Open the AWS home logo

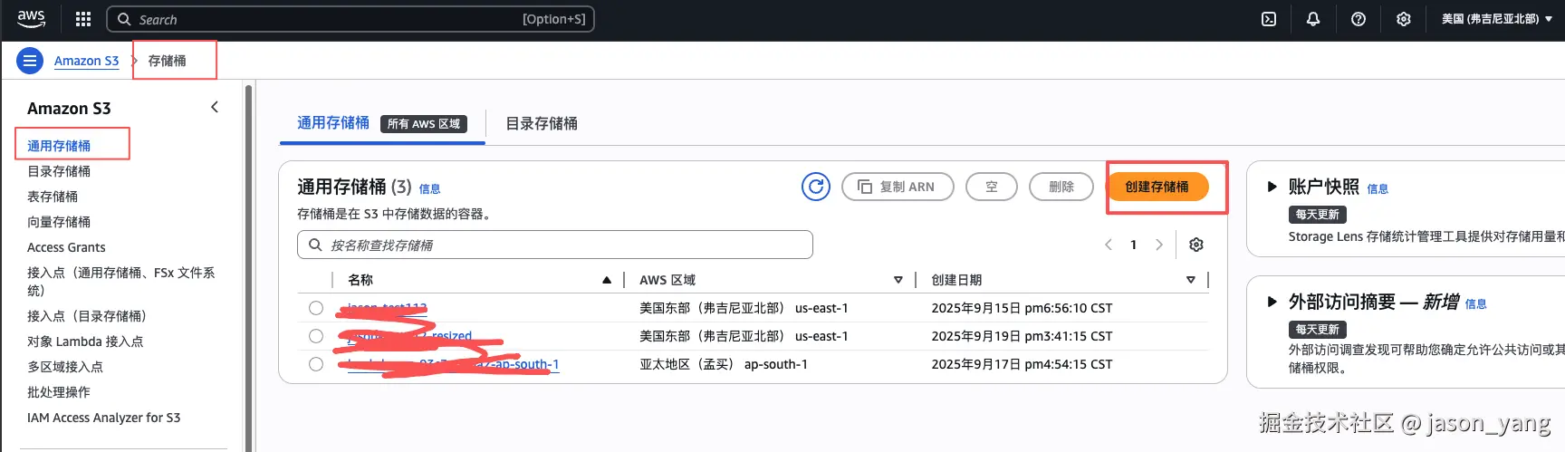coord(31,18)
